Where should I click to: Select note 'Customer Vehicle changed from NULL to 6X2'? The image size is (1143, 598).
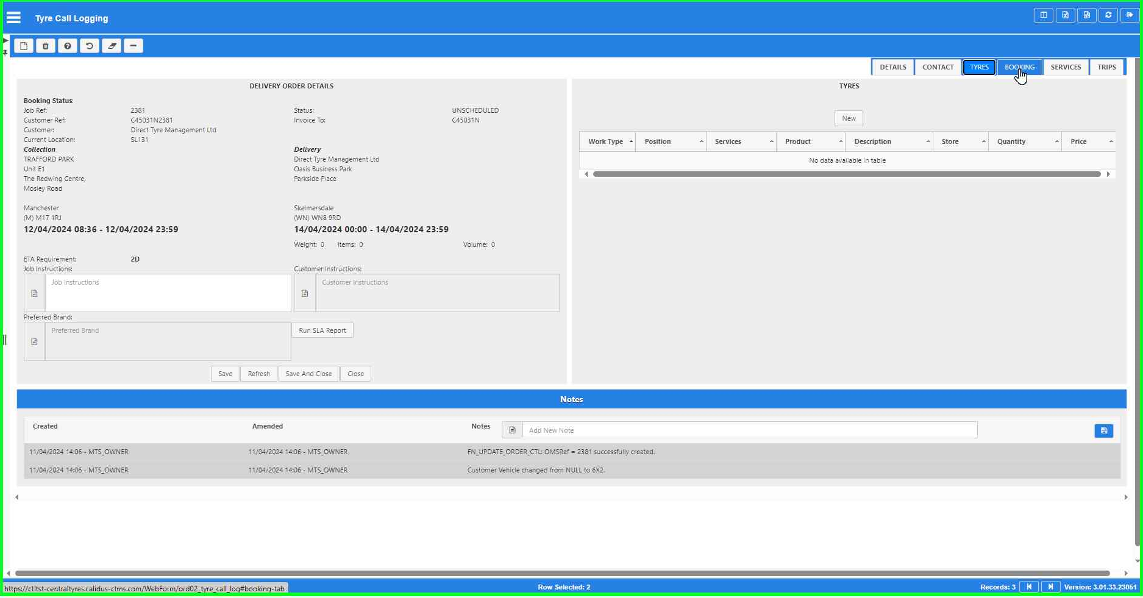pyautogui.click(x=572, y=470)
